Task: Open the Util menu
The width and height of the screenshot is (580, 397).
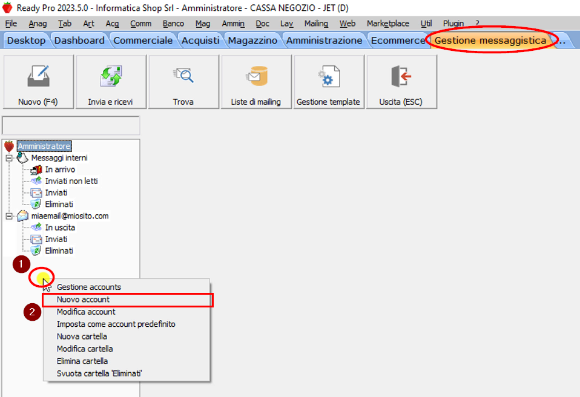Action: point(426,24)
